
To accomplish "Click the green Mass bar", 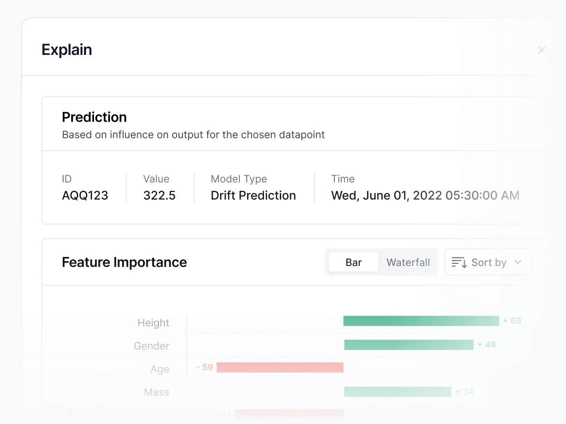I will click(x=397, y=392).
